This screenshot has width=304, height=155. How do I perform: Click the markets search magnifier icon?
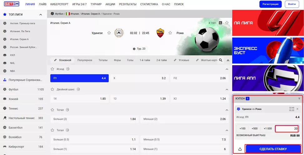pos(221,60)
